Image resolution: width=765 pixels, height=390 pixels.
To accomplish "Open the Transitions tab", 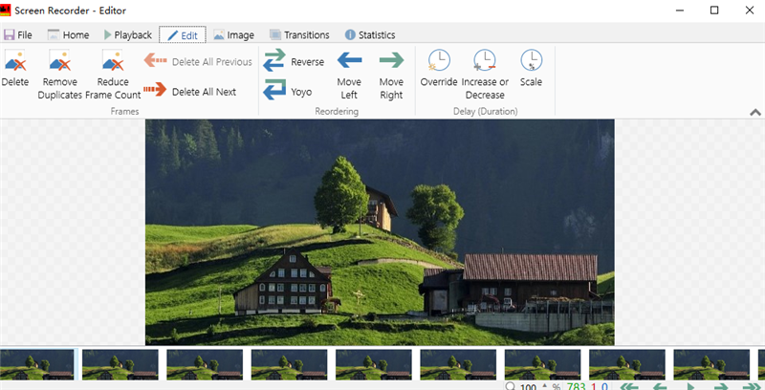I will point(299,34).
